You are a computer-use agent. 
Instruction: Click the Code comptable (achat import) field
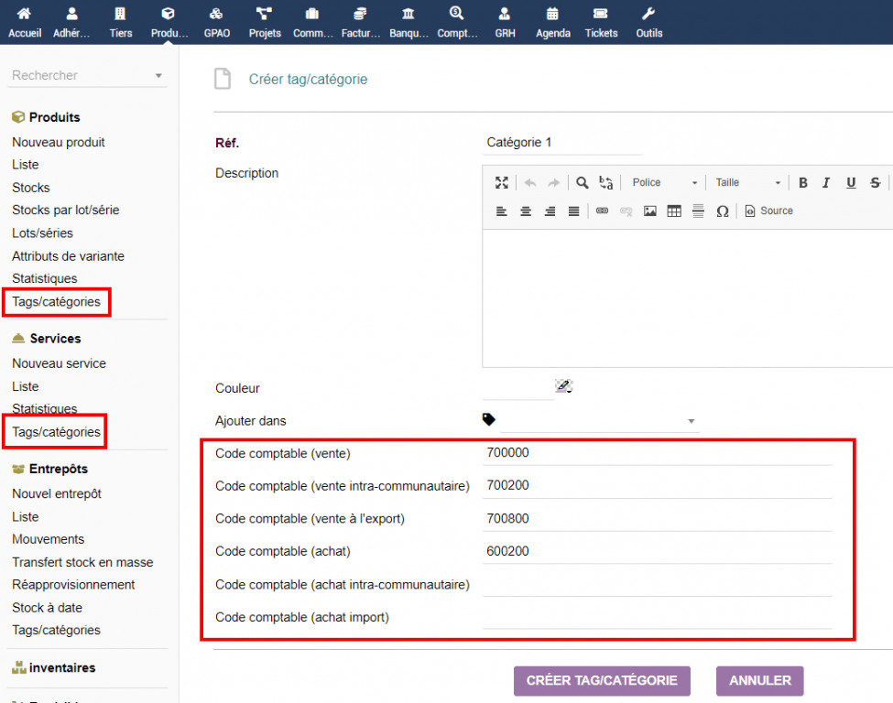657,618
